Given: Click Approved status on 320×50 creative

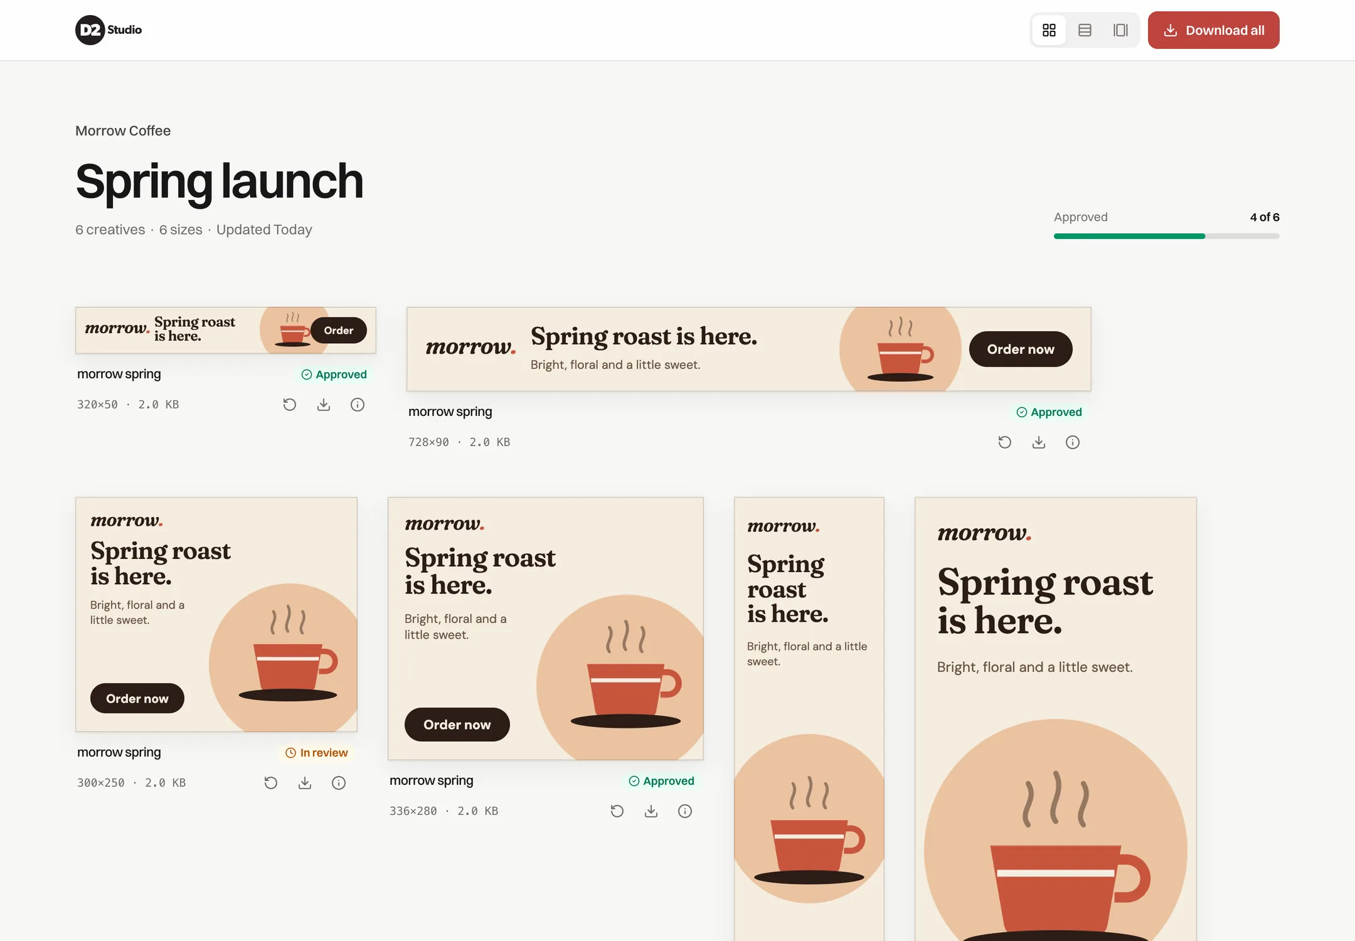Looking at the screenshot, I should [x=334, y=375].
